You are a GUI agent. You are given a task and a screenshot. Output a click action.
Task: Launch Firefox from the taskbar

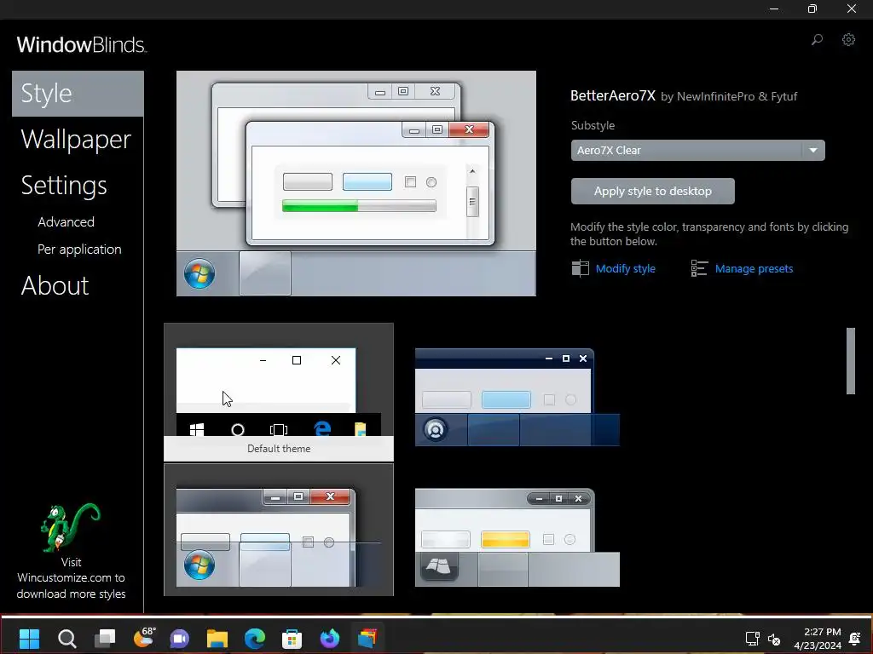(330, 639)
